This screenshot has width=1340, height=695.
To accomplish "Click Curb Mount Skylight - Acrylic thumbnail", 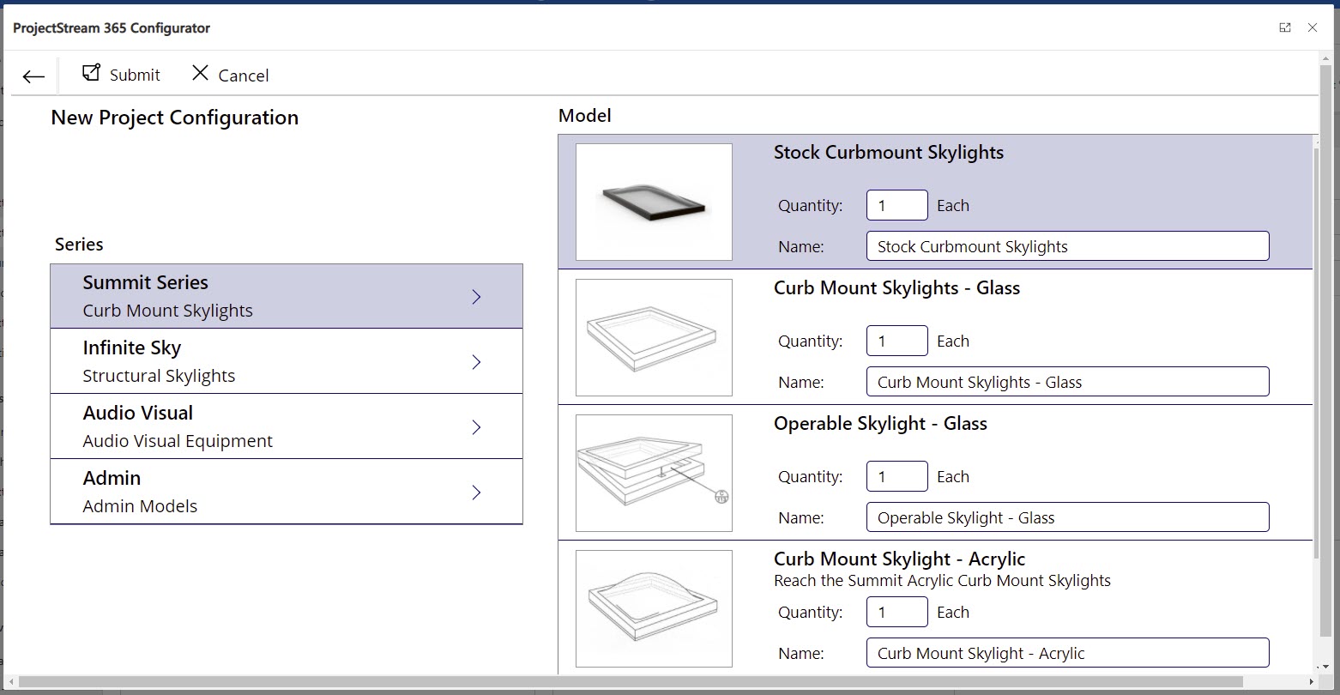I will 654,609.
